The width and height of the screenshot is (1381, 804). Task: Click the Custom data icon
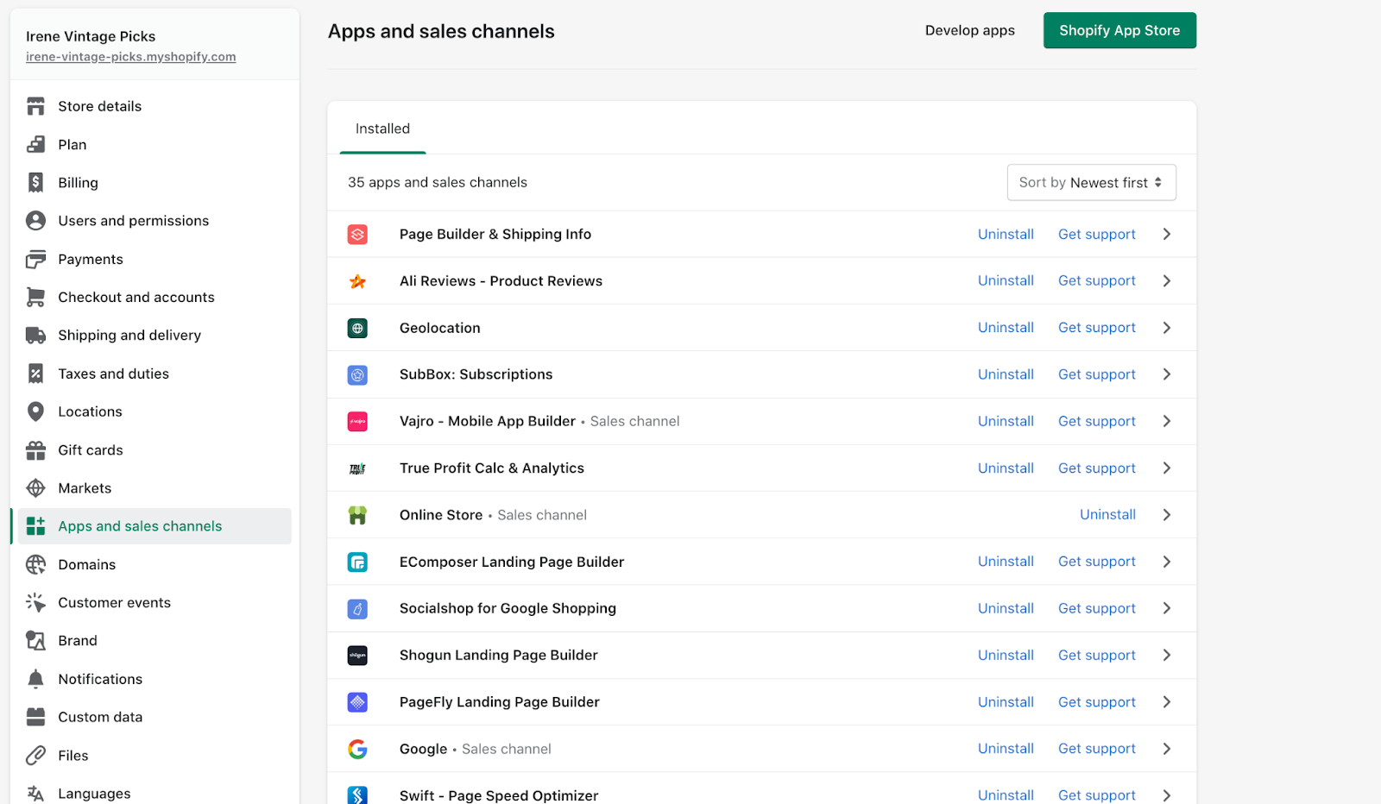(x=35, y=717)
